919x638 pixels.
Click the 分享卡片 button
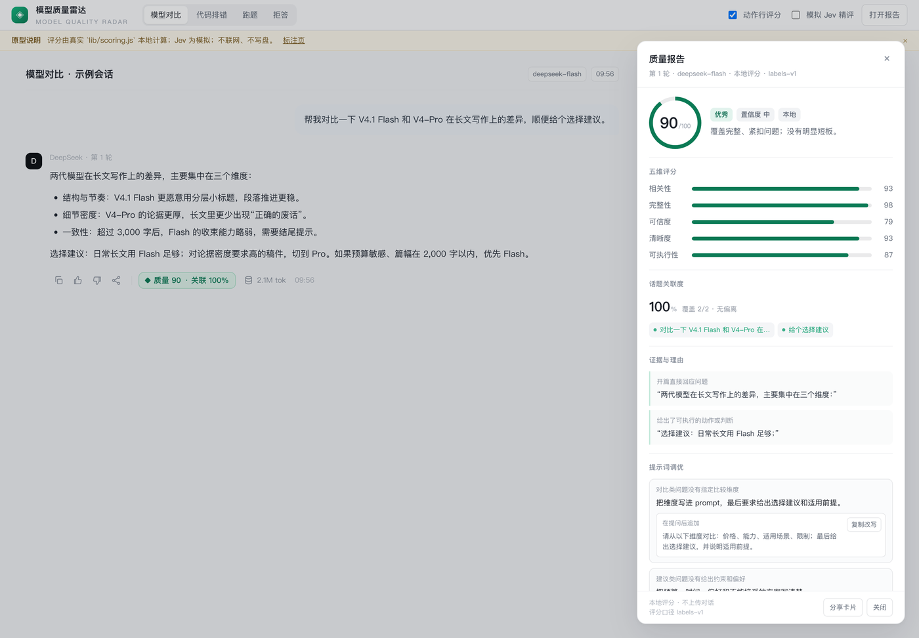coord(843,607)
